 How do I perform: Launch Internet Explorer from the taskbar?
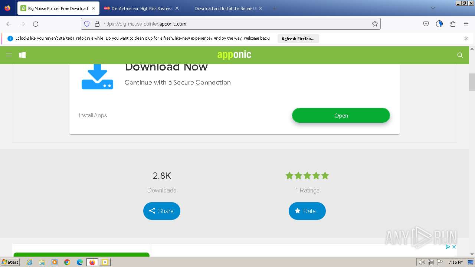pyautogui.click(x=30, y=262)
